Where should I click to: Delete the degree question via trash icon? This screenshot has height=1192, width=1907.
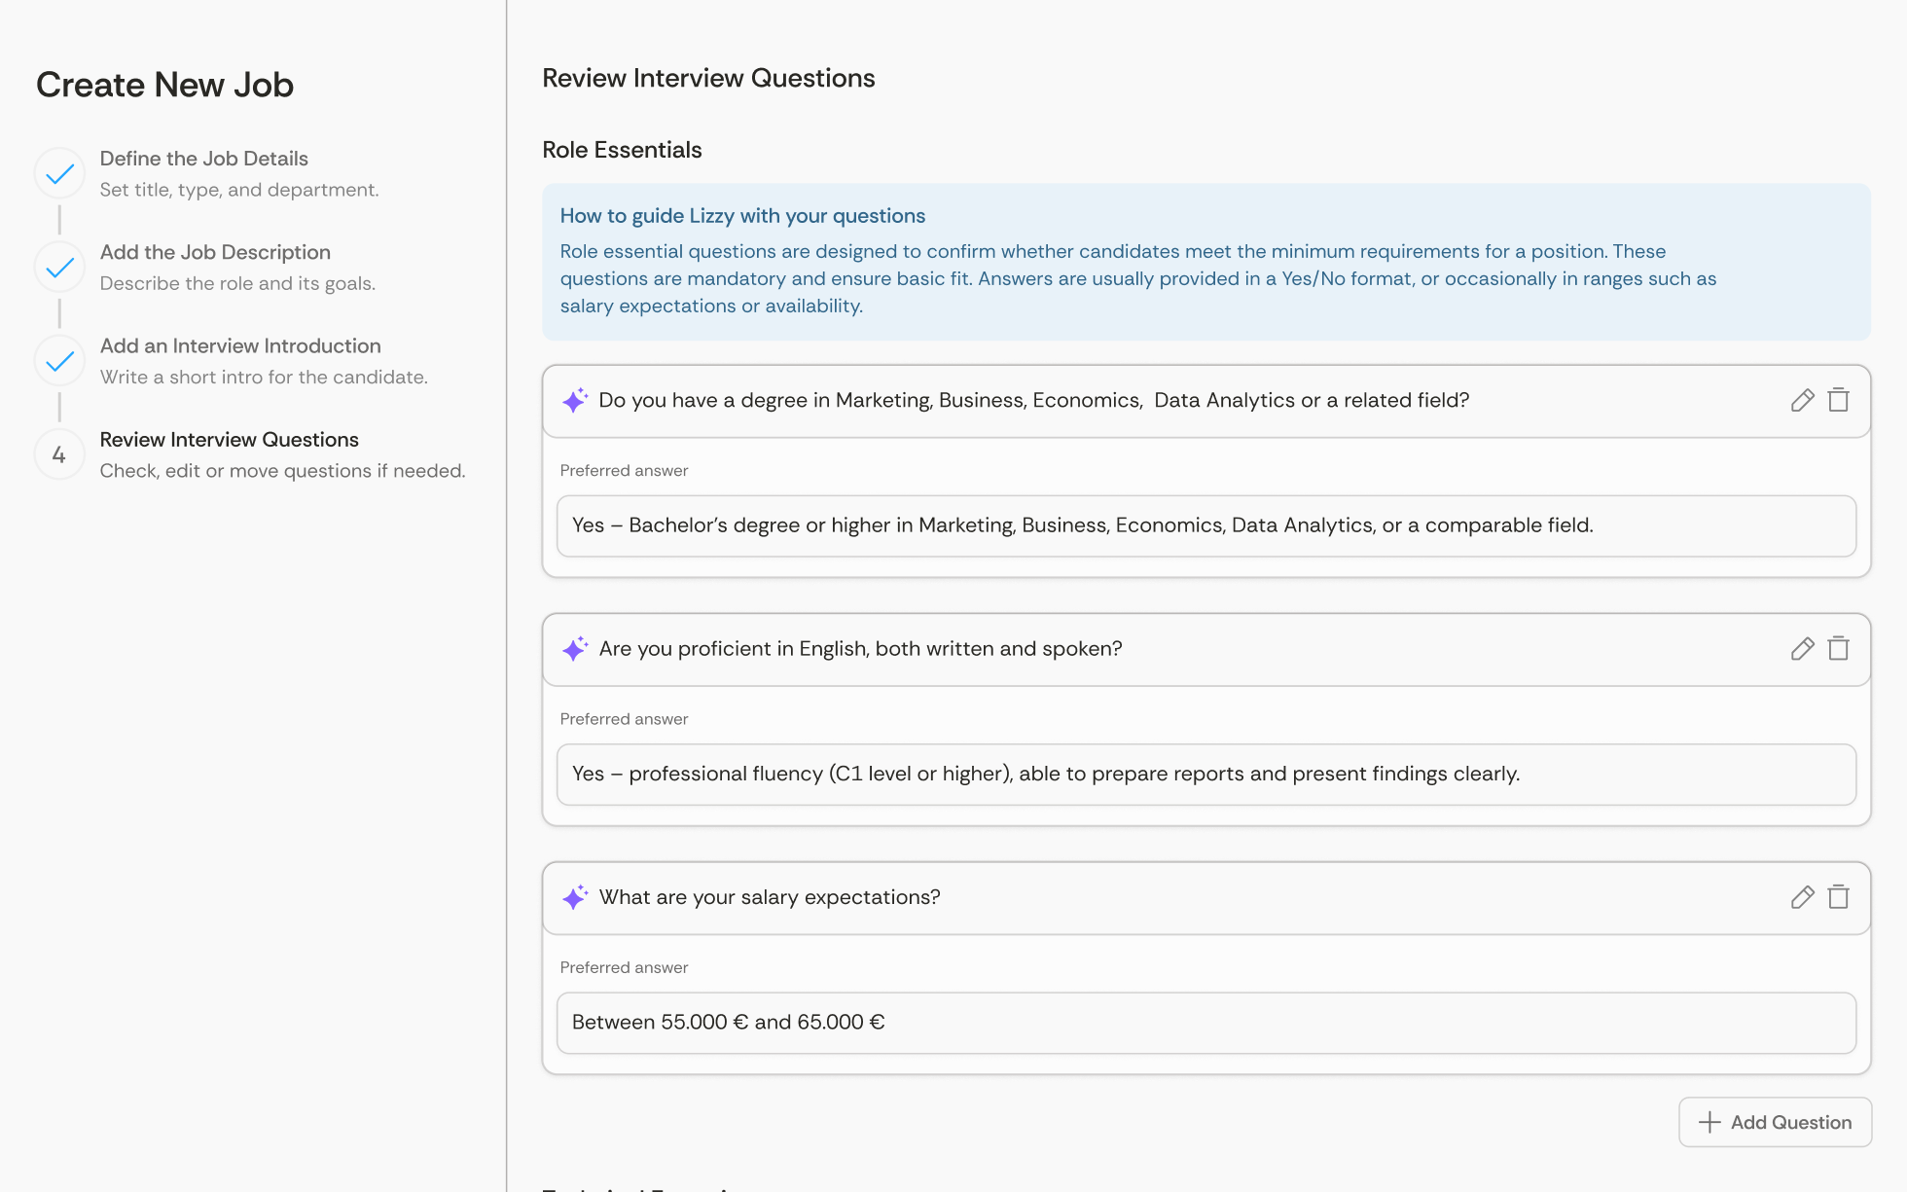(x=1839, y=400)
